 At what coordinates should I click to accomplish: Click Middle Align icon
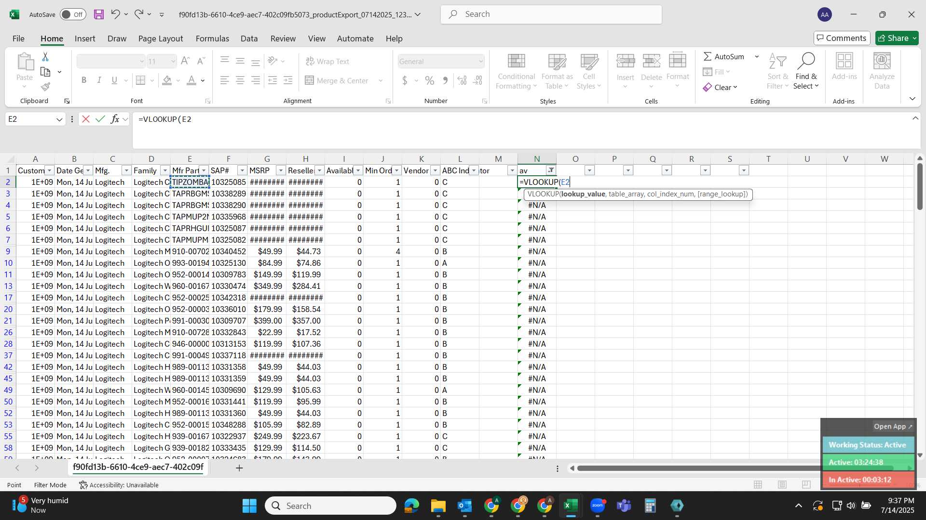pyautogui.click(x=240, y=61)
